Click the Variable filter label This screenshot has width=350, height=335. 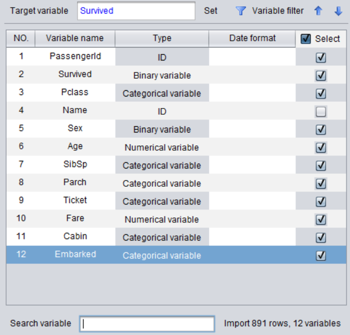pos(278,11)
